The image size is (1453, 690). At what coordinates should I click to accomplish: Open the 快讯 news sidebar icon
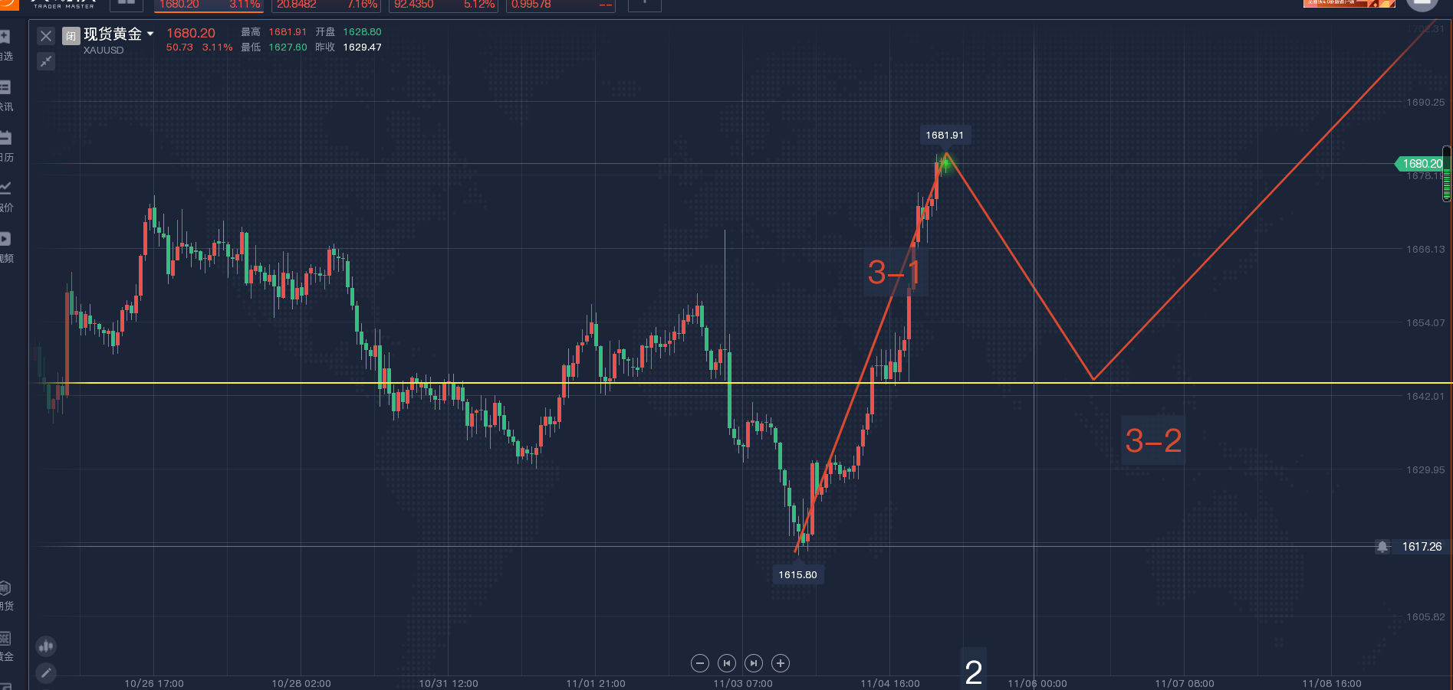5,96
